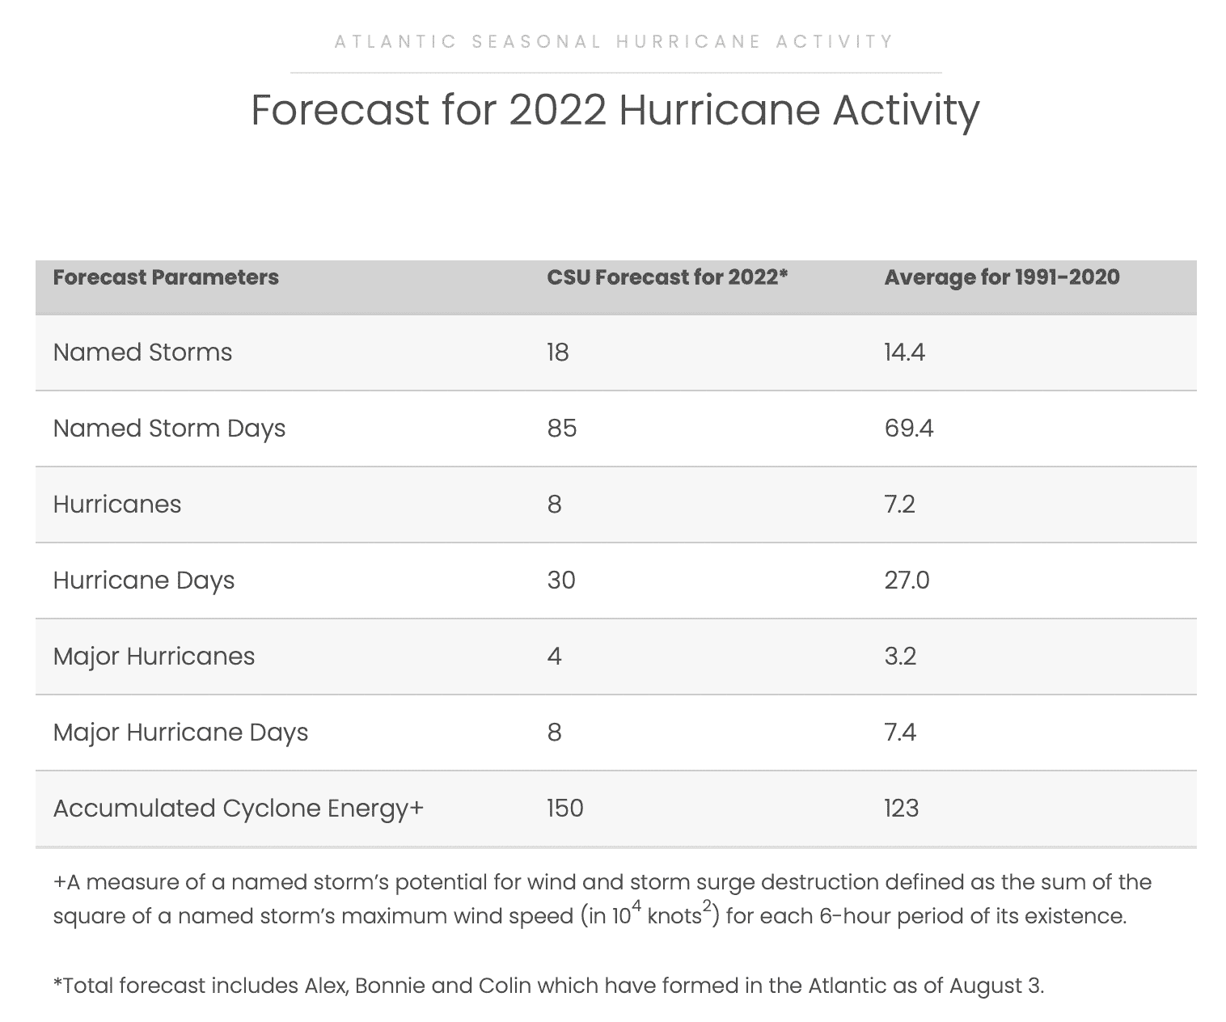The height and width of the screenshot is (1022, 1226).
Task: Click the Major Hurricanes average value 3.2
Action: pyautogui.click(x=901, y=657)
